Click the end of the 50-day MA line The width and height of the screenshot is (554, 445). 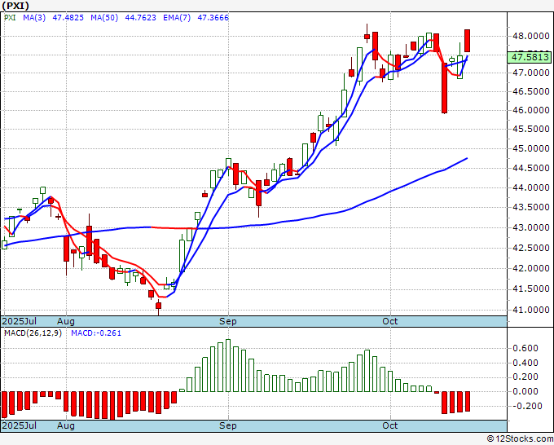467,158
